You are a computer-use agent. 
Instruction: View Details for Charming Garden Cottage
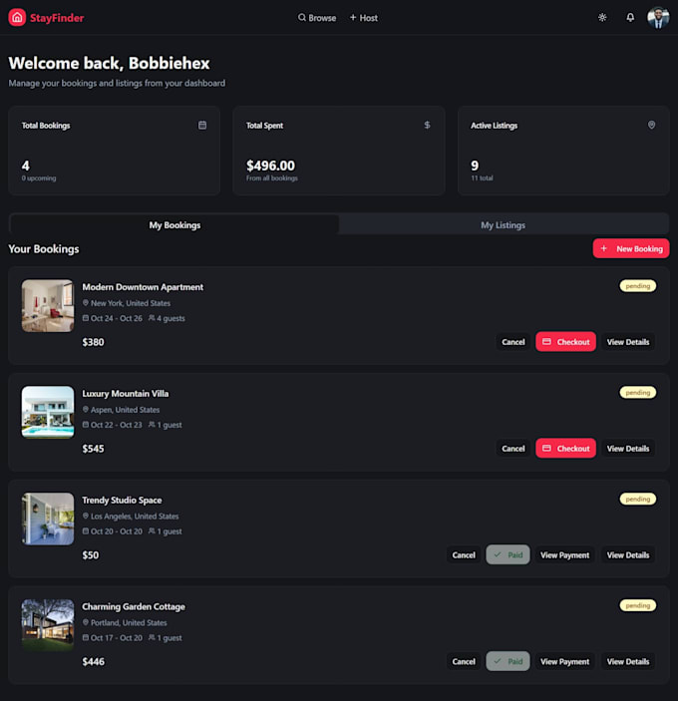(628, 661)
